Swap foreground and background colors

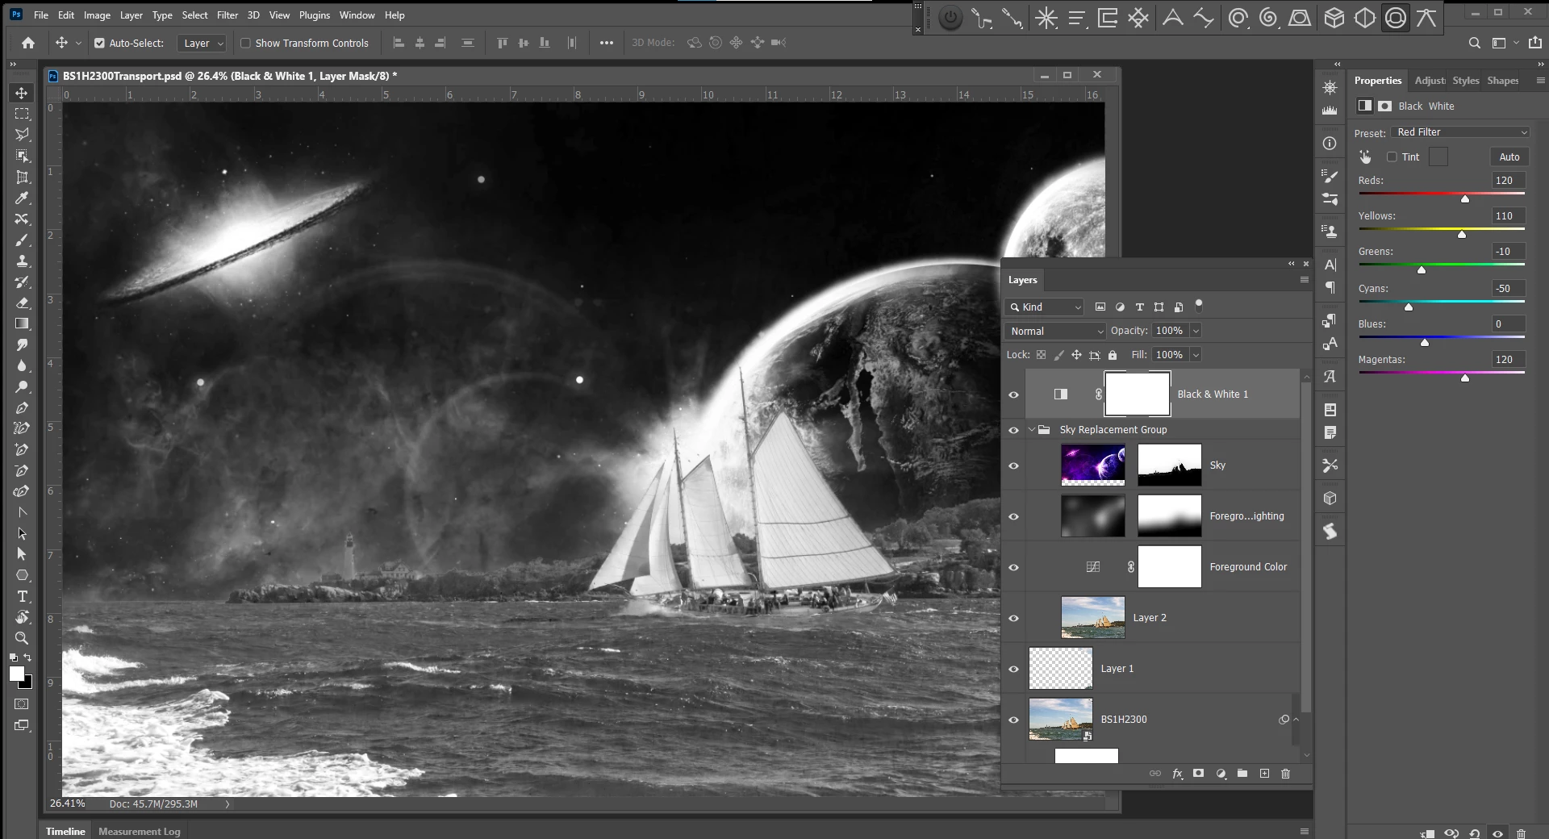coord(27,657)
